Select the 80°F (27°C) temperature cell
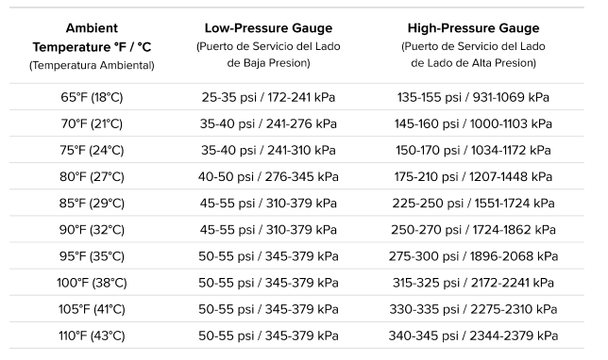 (92, 177)
